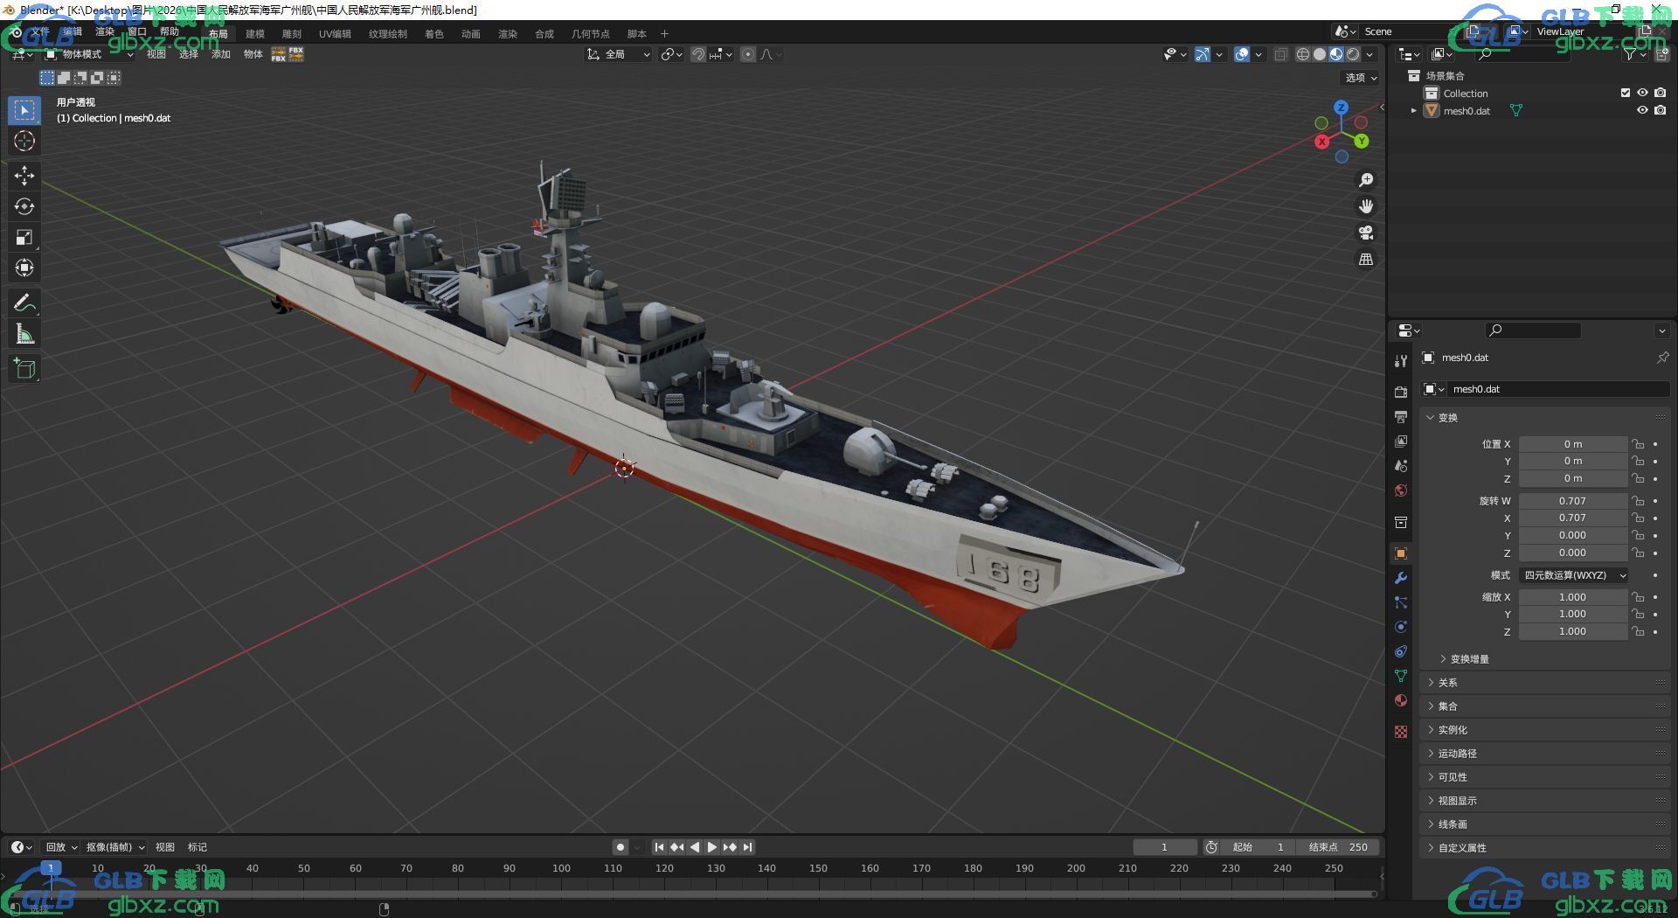Select the combined Transform tool
This screenshot has height=918, width=1678.
24,268
